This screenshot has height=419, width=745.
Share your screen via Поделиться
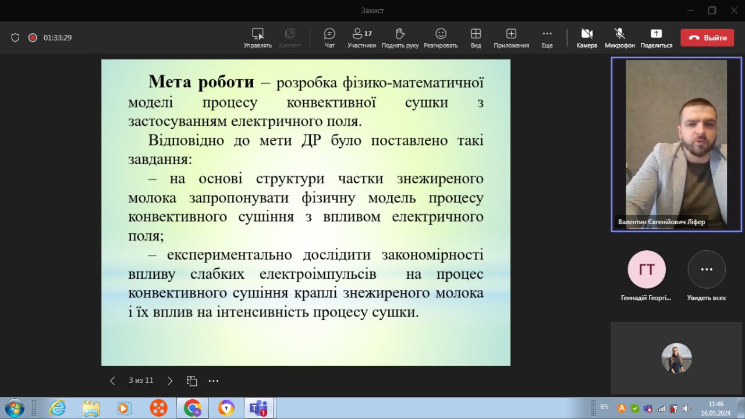click(x=656, y=38)
